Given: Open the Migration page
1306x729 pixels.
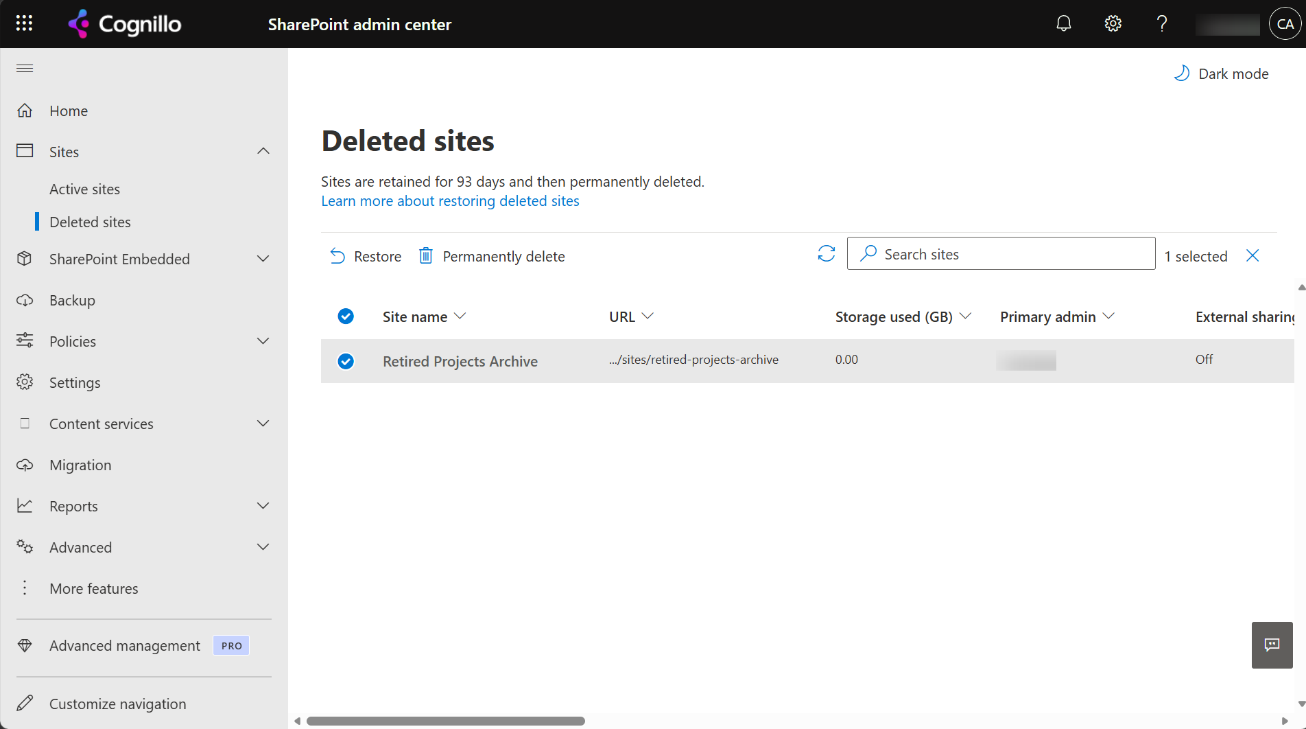Looking at the screenshot, I should (80, 465).
